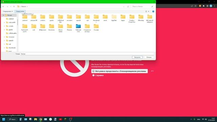The height and width of the screenshot is (122, 217).
Task: Click Новая папка toolbar button
Action: [x=20, y=11]
